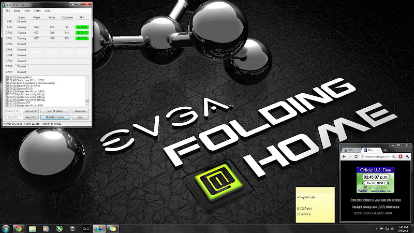Screen dimensions: 414x233
Task: Click the View Stats button
Action: (x=80, y=111)
